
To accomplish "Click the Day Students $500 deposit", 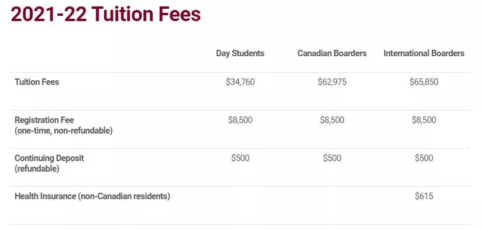I will click(x=240, y=158).
